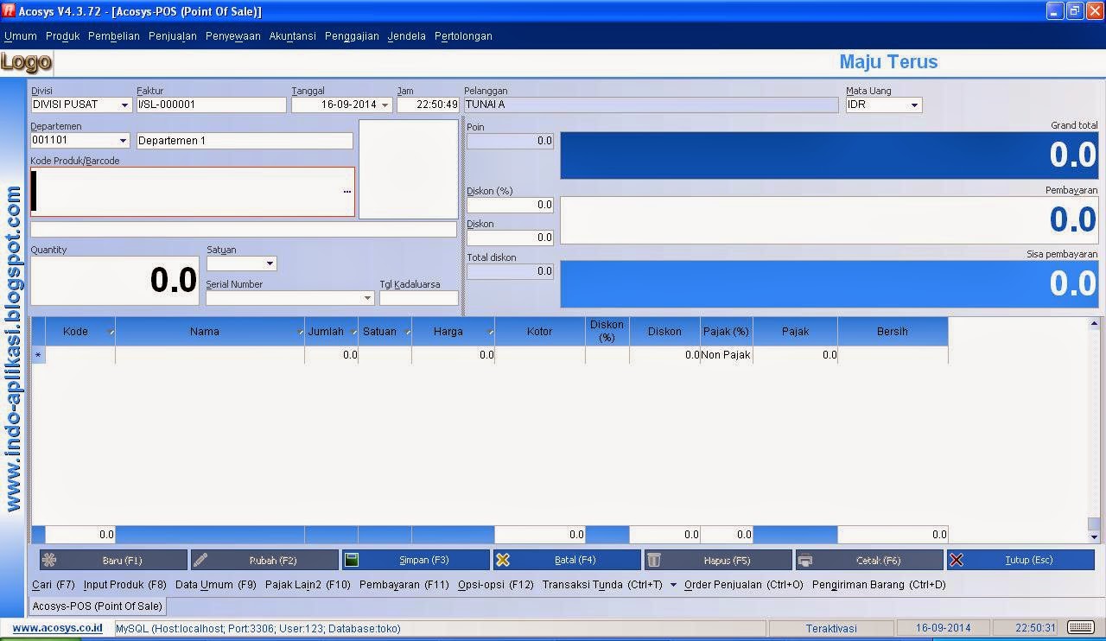Open the Akuntansi menu

293,36
